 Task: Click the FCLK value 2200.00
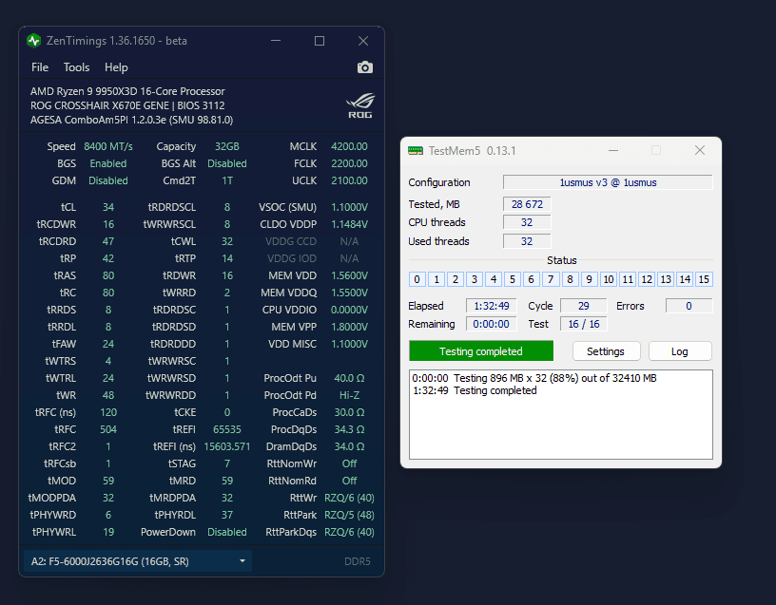click(x=349, y=163)
